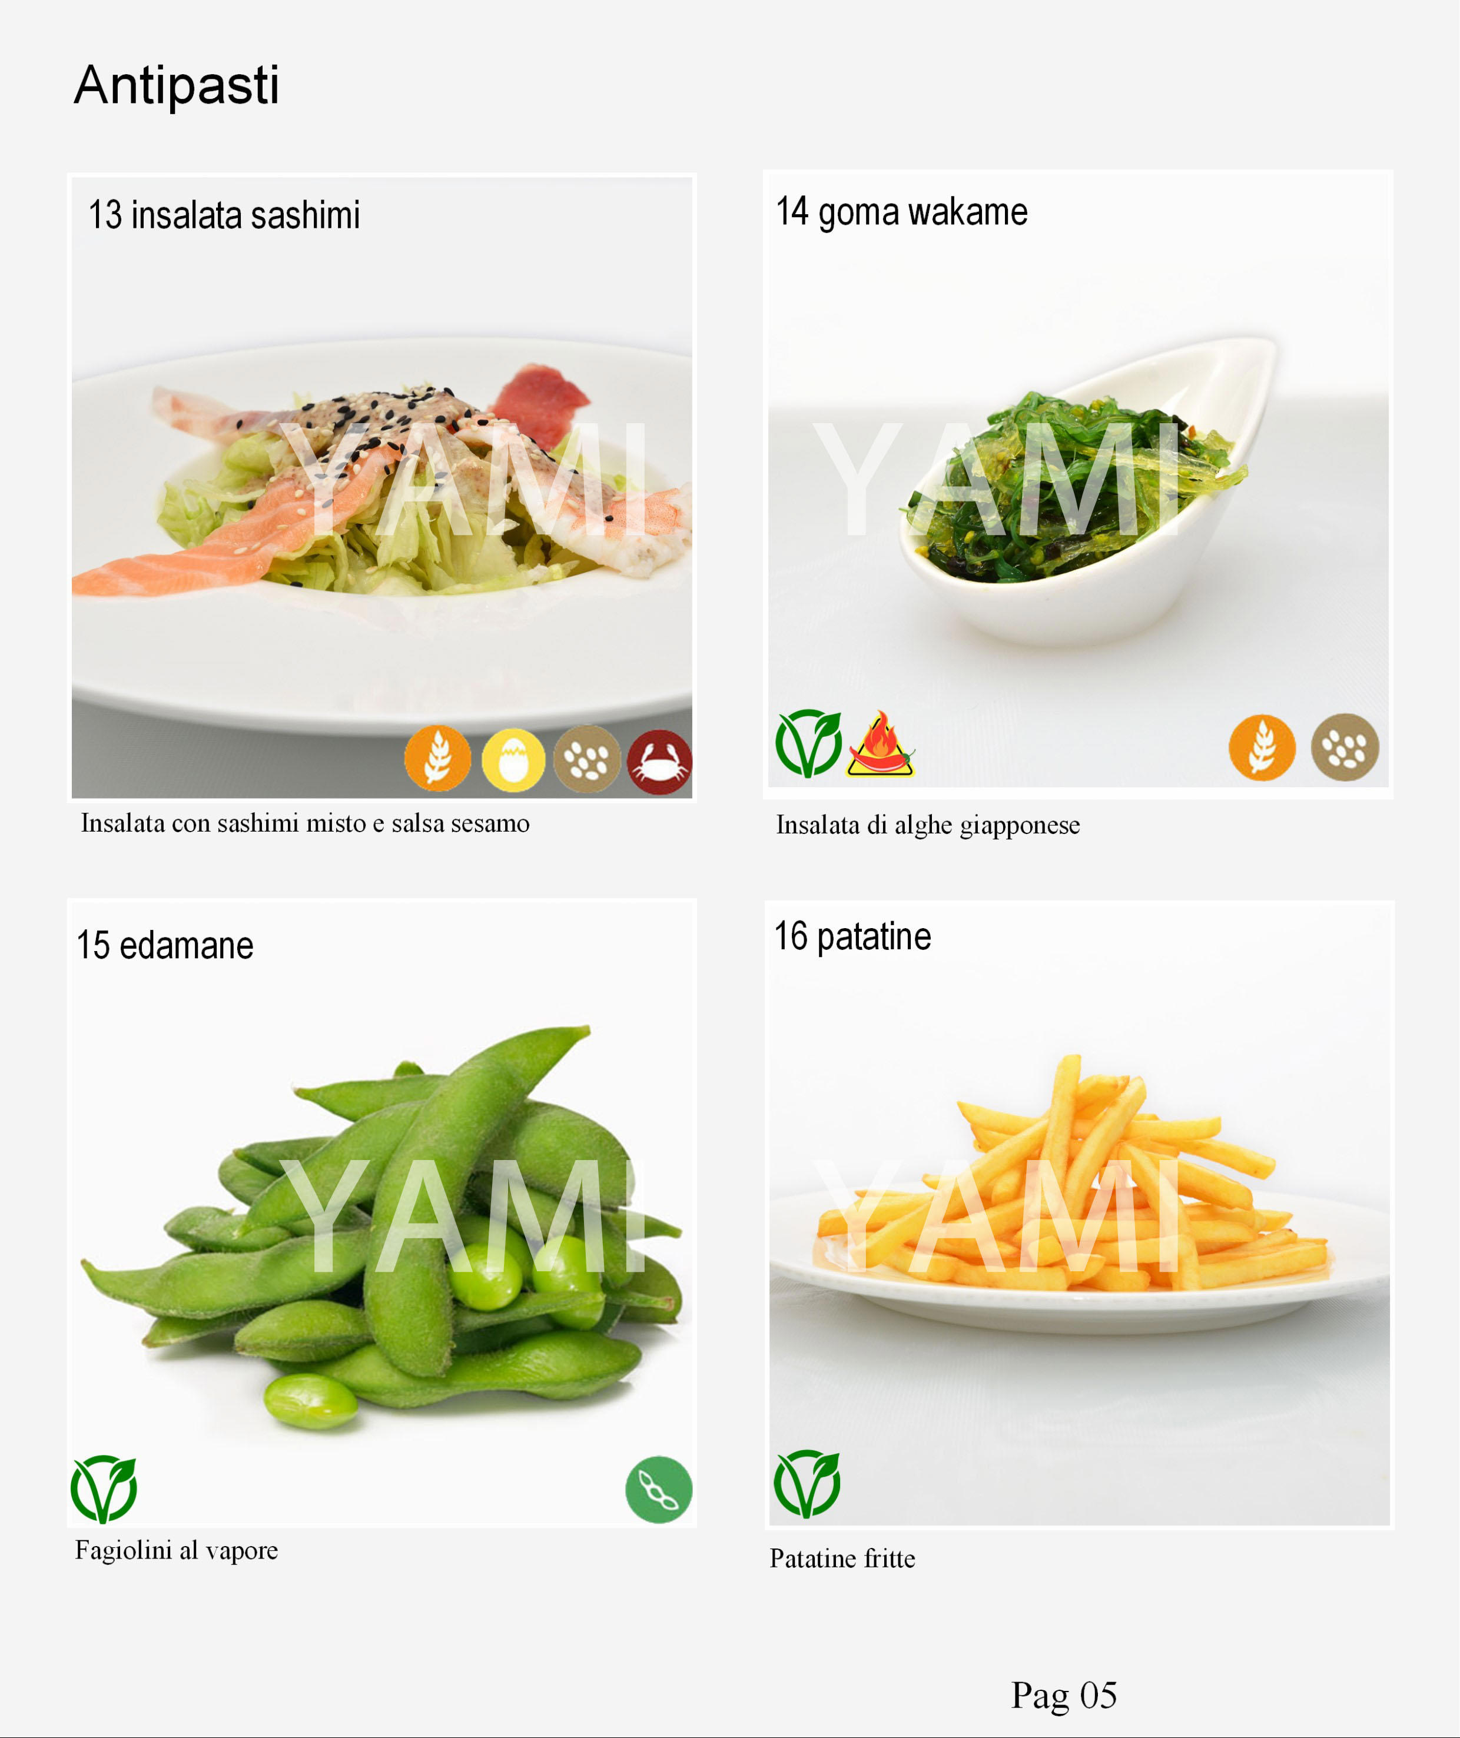Click the vegan icon on the edamame card
This screenshot has height=1738, width=1460.
point(104,1490)
